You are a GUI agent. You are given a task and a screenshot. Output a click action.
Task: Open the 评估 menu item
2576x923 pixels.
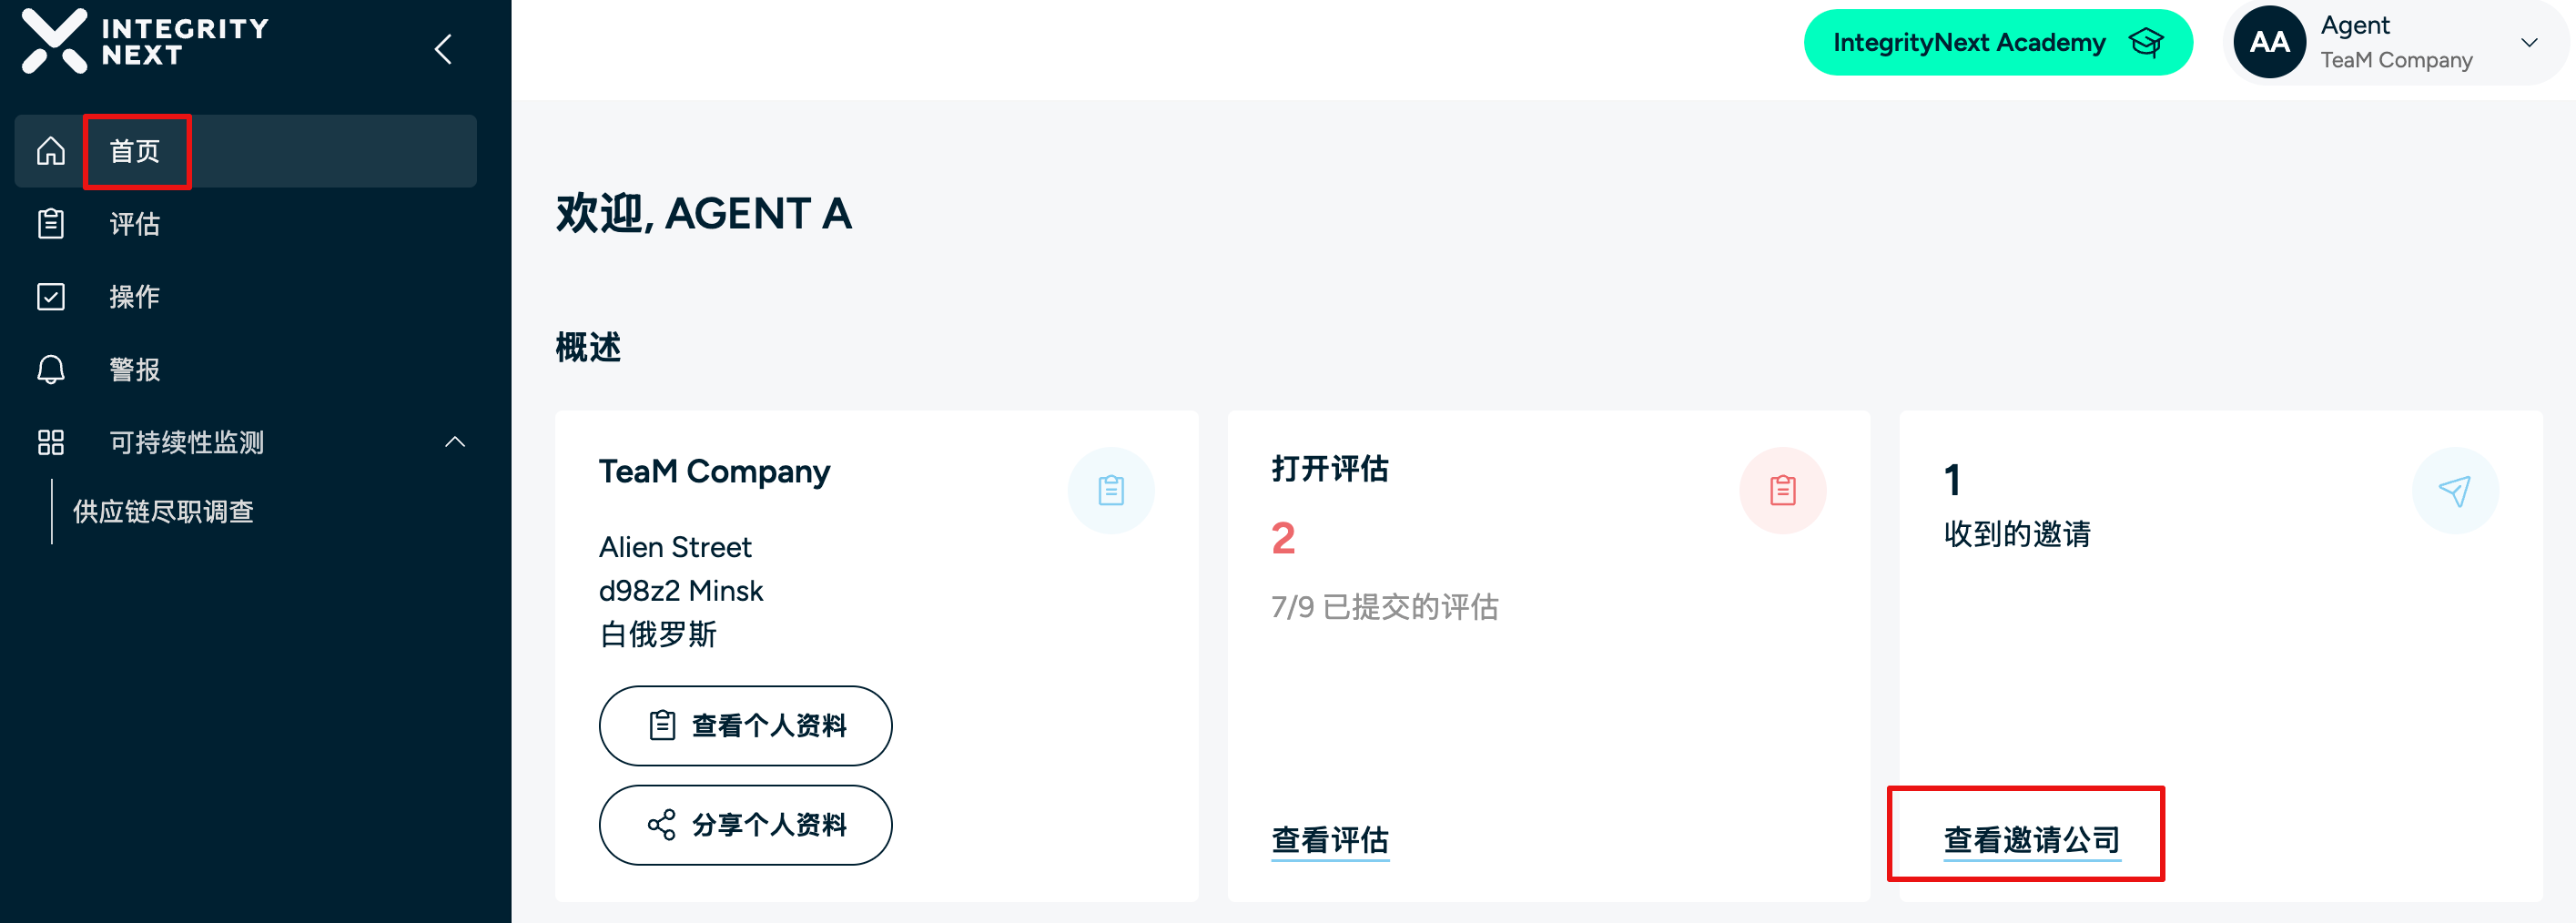134,224
